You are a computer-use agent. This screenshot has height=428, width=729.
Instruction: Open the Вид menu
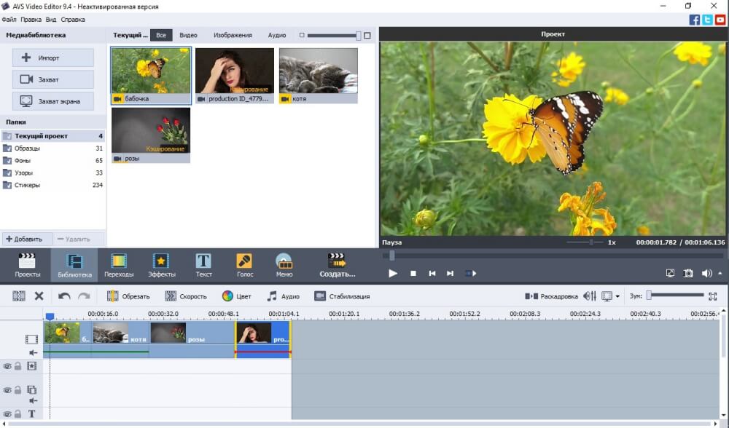[51, 20]
